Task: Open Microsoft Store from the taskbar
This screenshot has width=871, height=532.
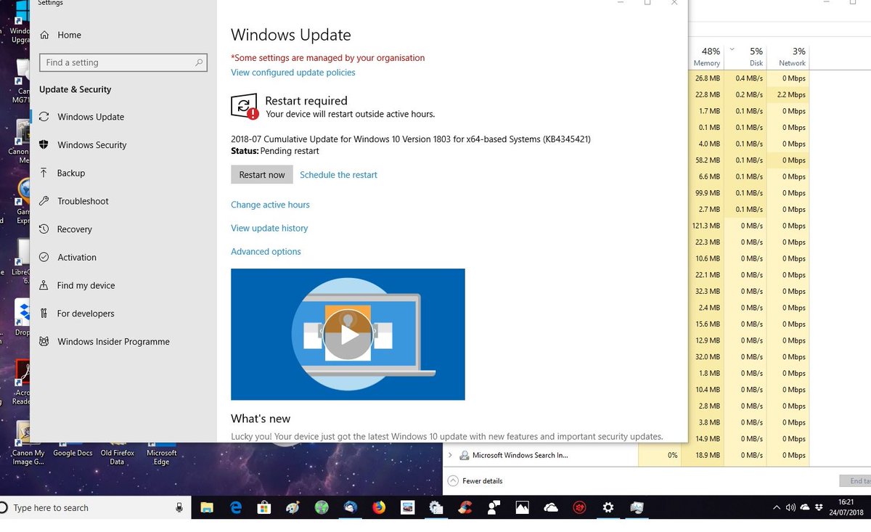Action: 264,508
